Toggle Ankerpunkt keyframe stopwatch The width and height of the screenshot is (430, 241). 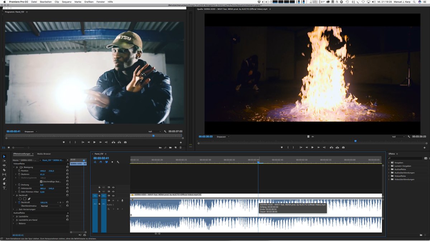pyautogui.click(x=19, y=188)
